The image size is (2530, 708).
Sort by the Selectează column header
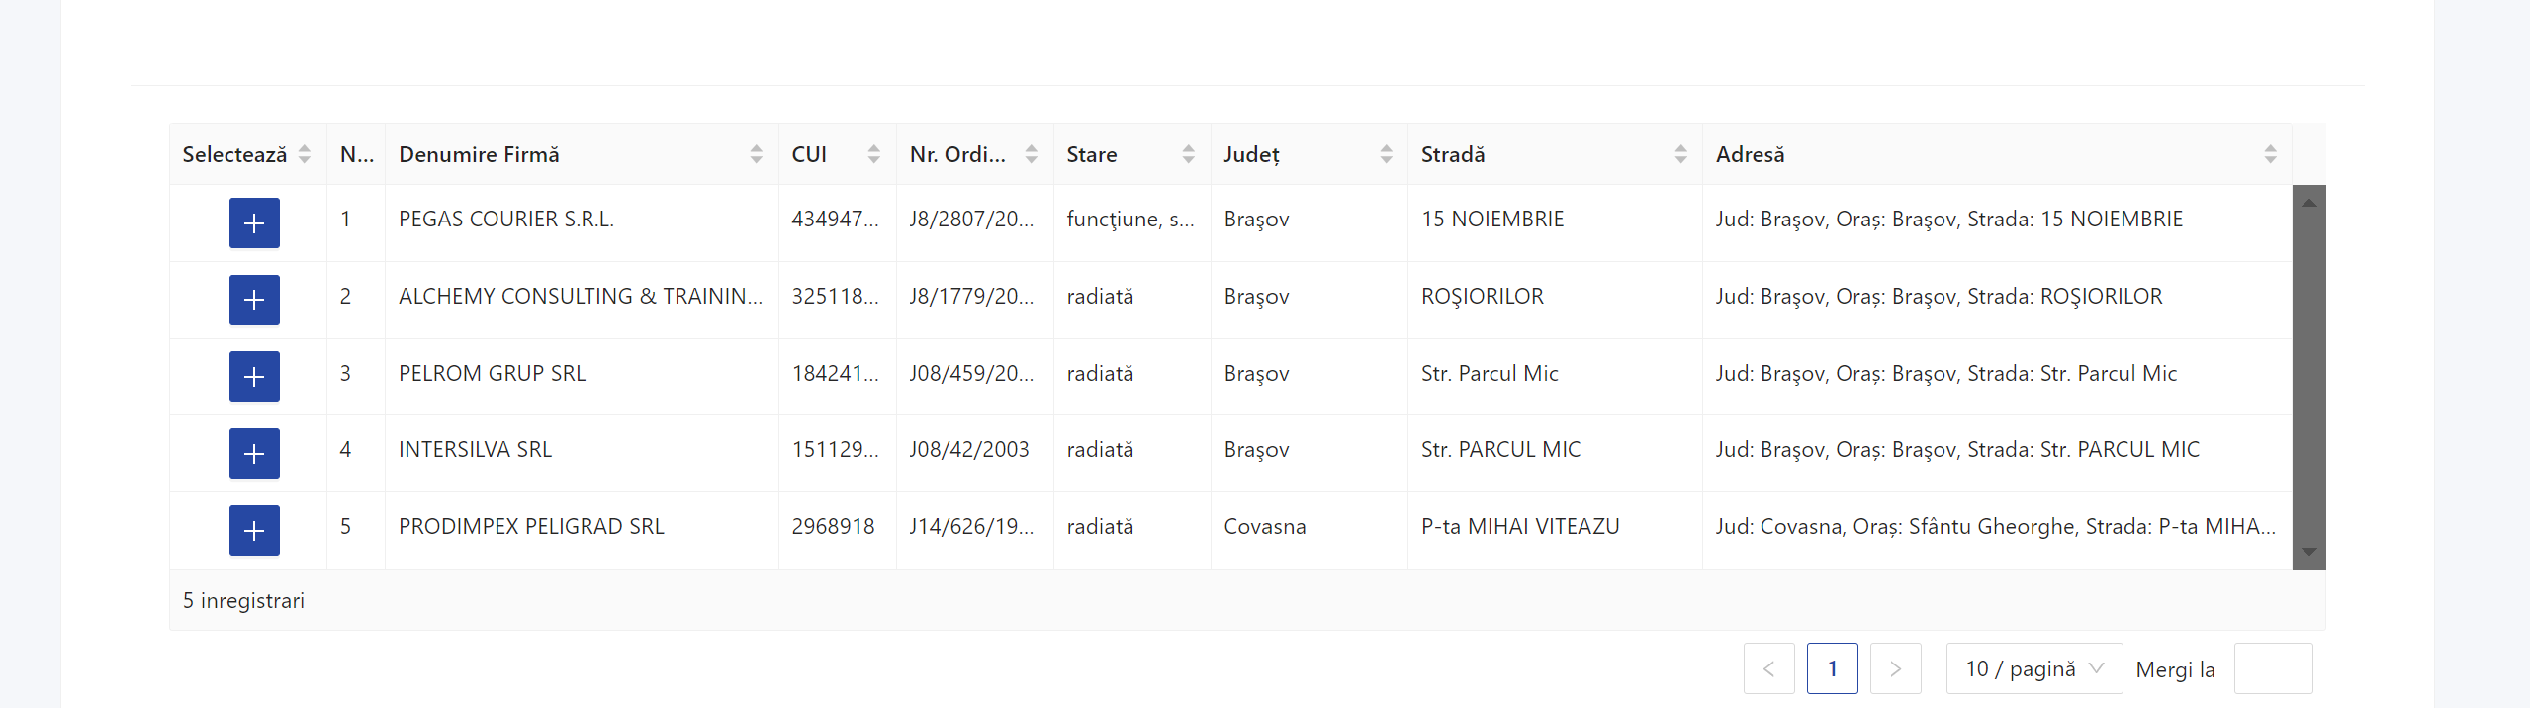tap(304, 154)
